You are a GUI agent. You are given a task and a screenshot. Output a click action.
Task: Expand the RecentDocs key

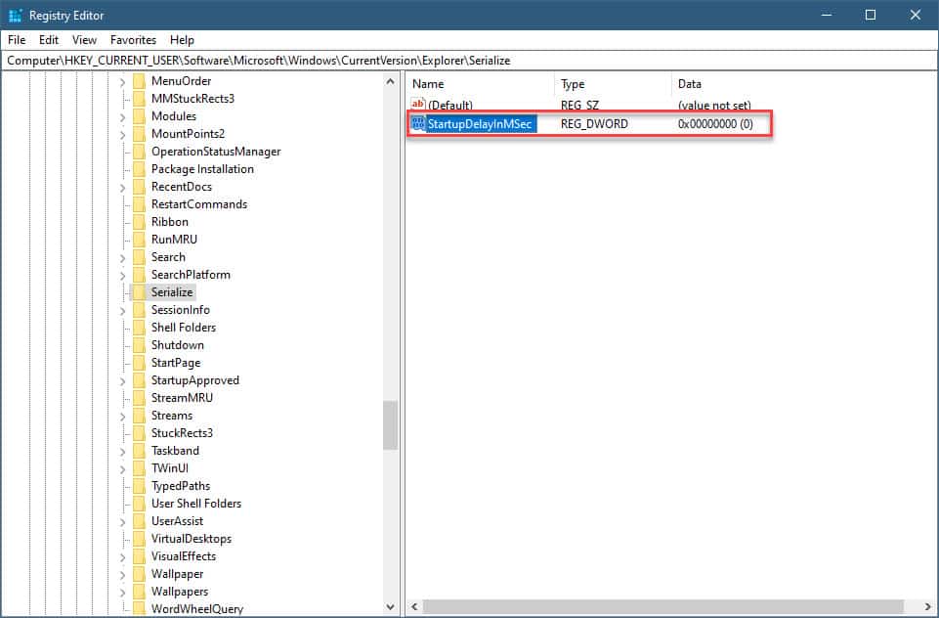pos(122,187)
